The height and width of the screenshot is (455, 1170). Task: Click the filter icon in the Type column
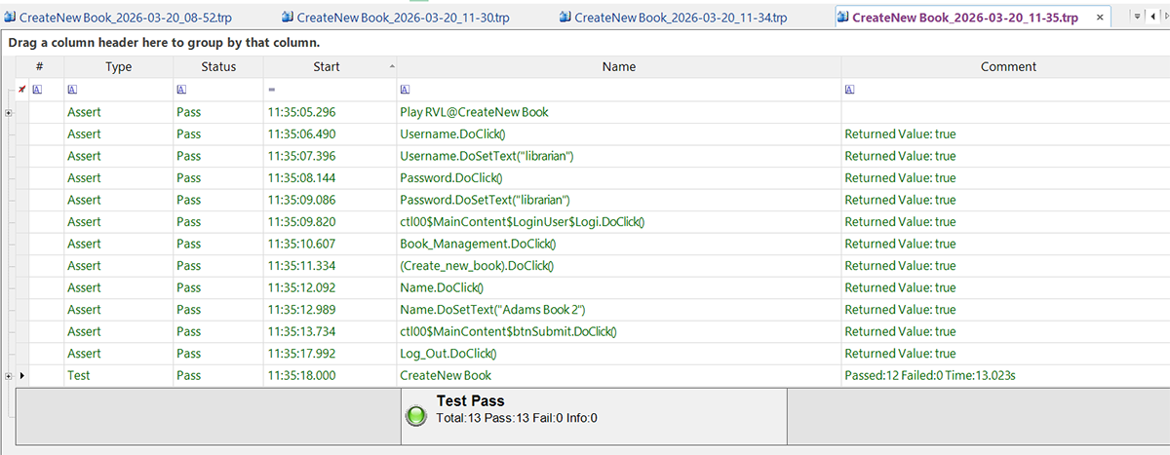(x=71, y=90)
